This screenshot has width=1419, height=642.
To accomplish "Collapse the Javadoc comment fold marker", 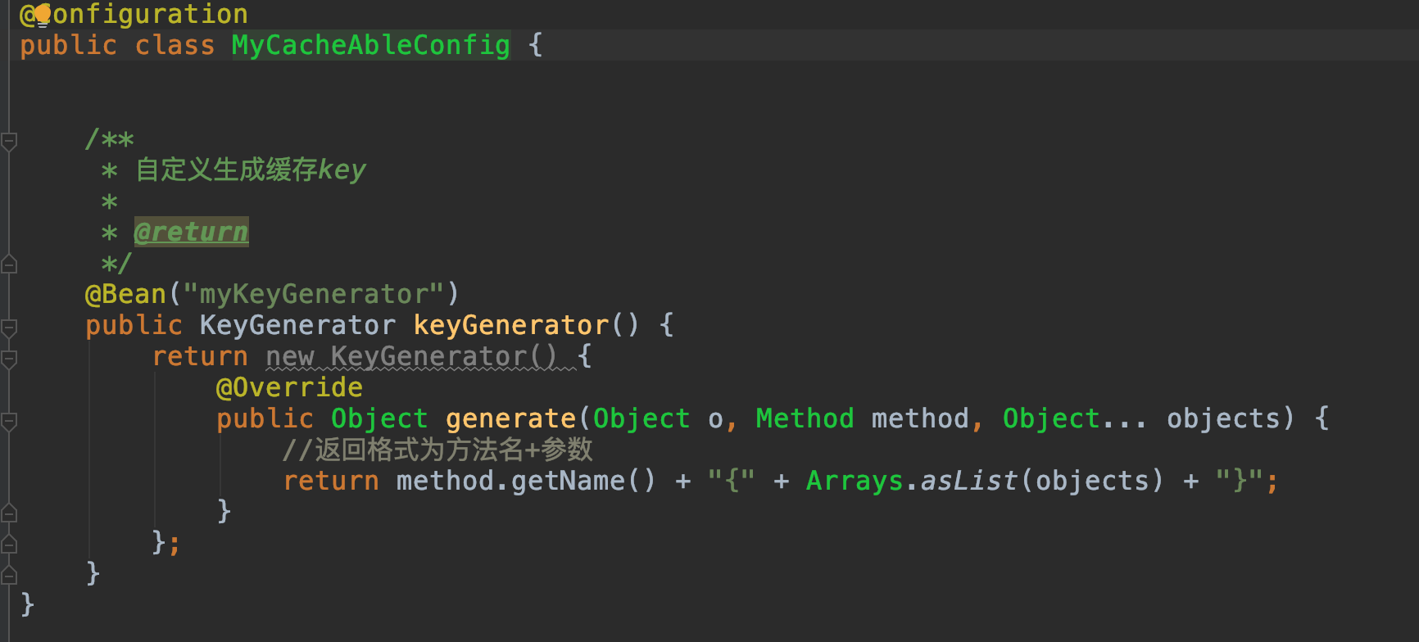I will [x=9, y=141].
